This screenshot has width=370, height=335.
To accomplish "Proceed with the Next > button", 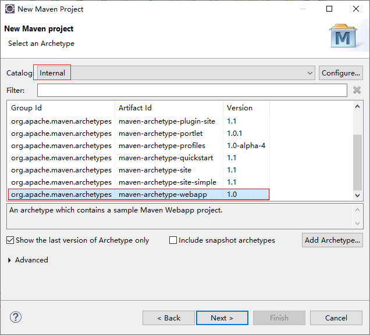I will pos(222,318).
